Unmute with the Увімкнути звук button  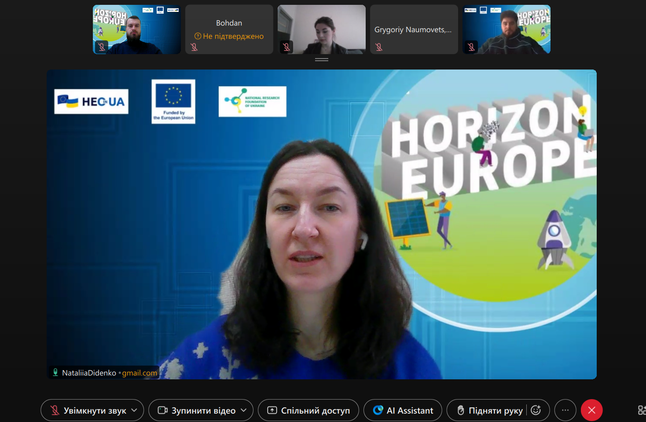(88, 410)
